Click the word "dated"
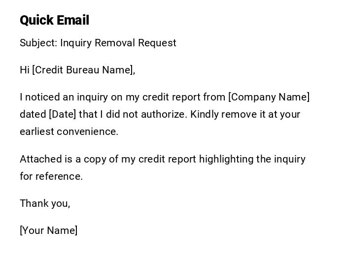The image size is (345, 261). 33,114
